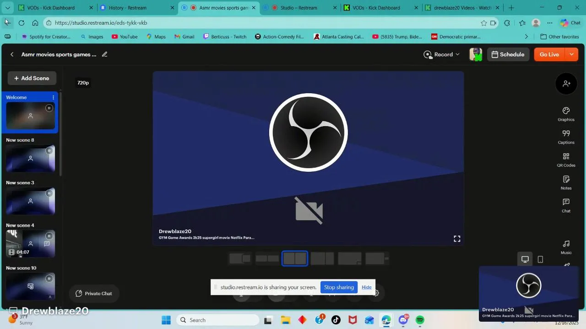
Task: Open the Record options dropdown
Action: click(x=441, y=54)
